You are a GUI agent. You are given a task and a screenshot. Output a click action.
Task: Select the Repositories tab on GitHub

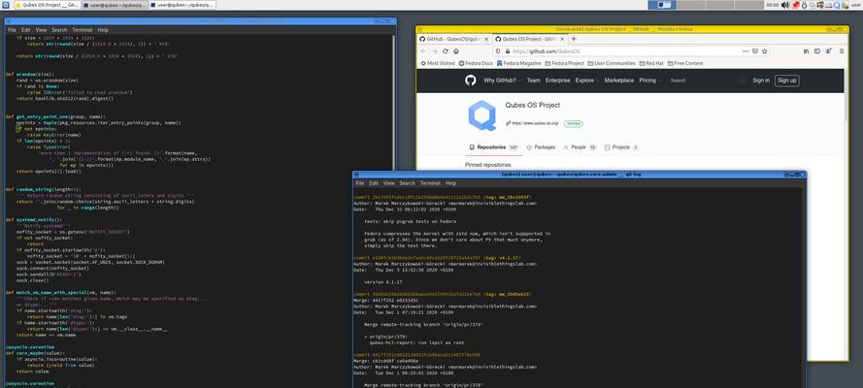click(493, 147)
